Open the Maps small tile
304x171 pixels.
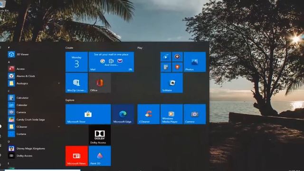click(177, 67)
